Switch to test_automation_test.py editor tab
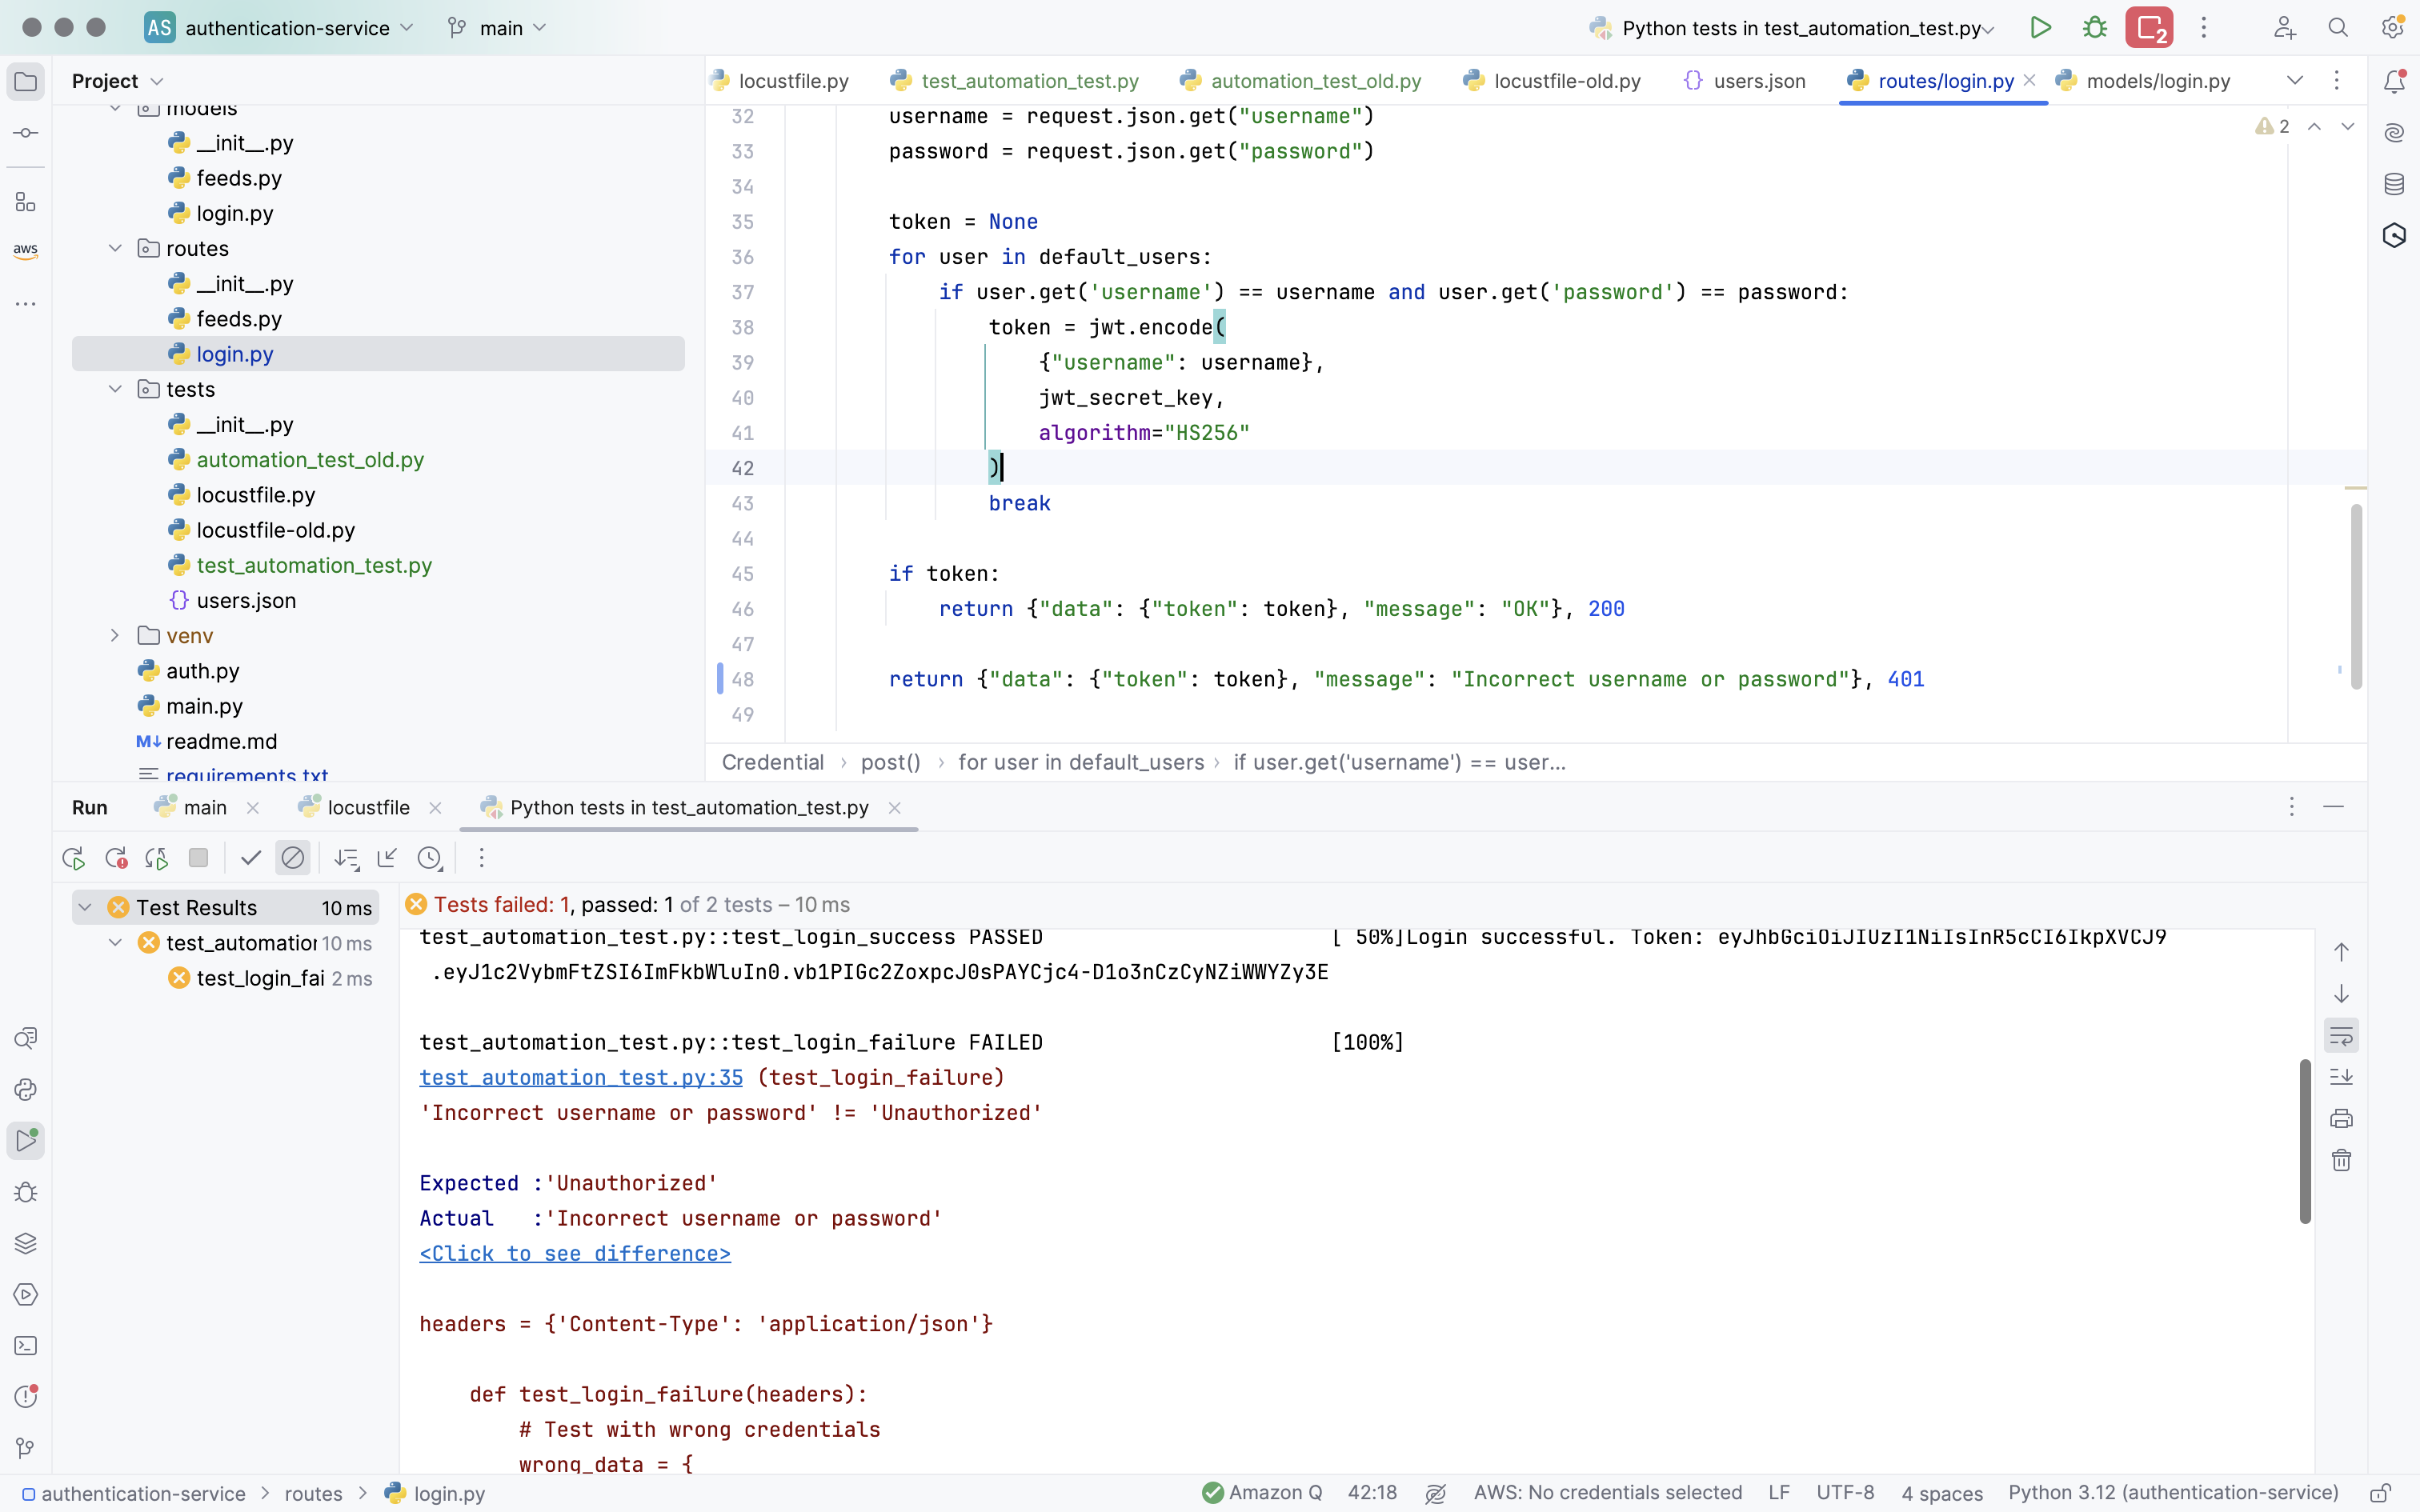This screenshot has height=1512, width=2420. click(1014, 81)
